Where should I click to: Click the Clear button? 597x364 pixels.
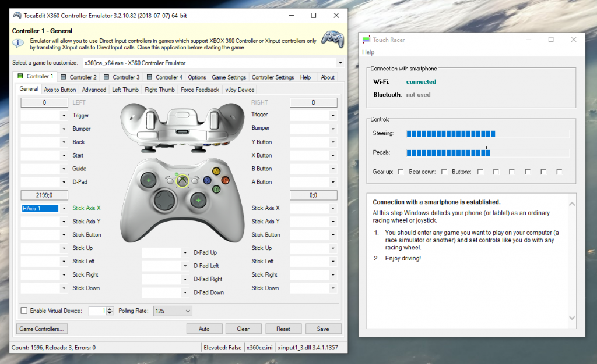(x=243, y=329)
